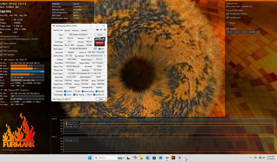Collapse the AMD Radeon(TM) Graphics section
Screen dimensions: 277x161
[x=2, y=90]
